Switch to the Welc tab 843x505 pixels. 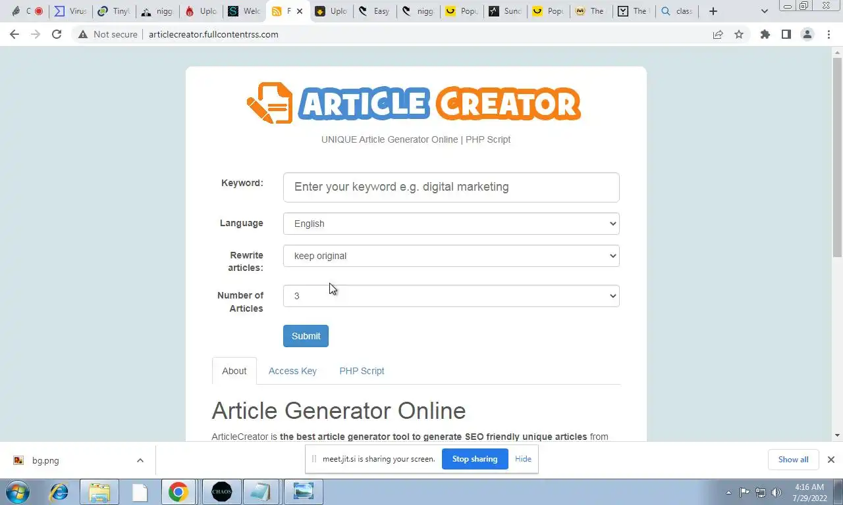[x=243, y=11]
